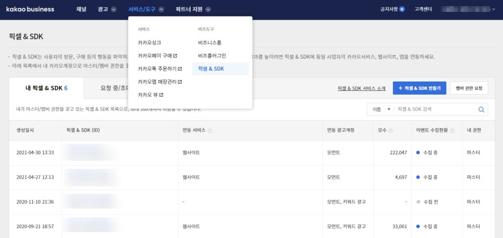Select row dated 2021-04-27 12:13
The width and height of the screenshot is (503, 238).
point(252,177)
